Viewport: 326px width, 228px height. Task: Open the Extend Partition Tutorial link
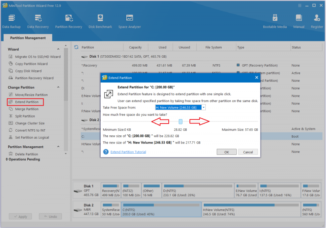point(128,152)
